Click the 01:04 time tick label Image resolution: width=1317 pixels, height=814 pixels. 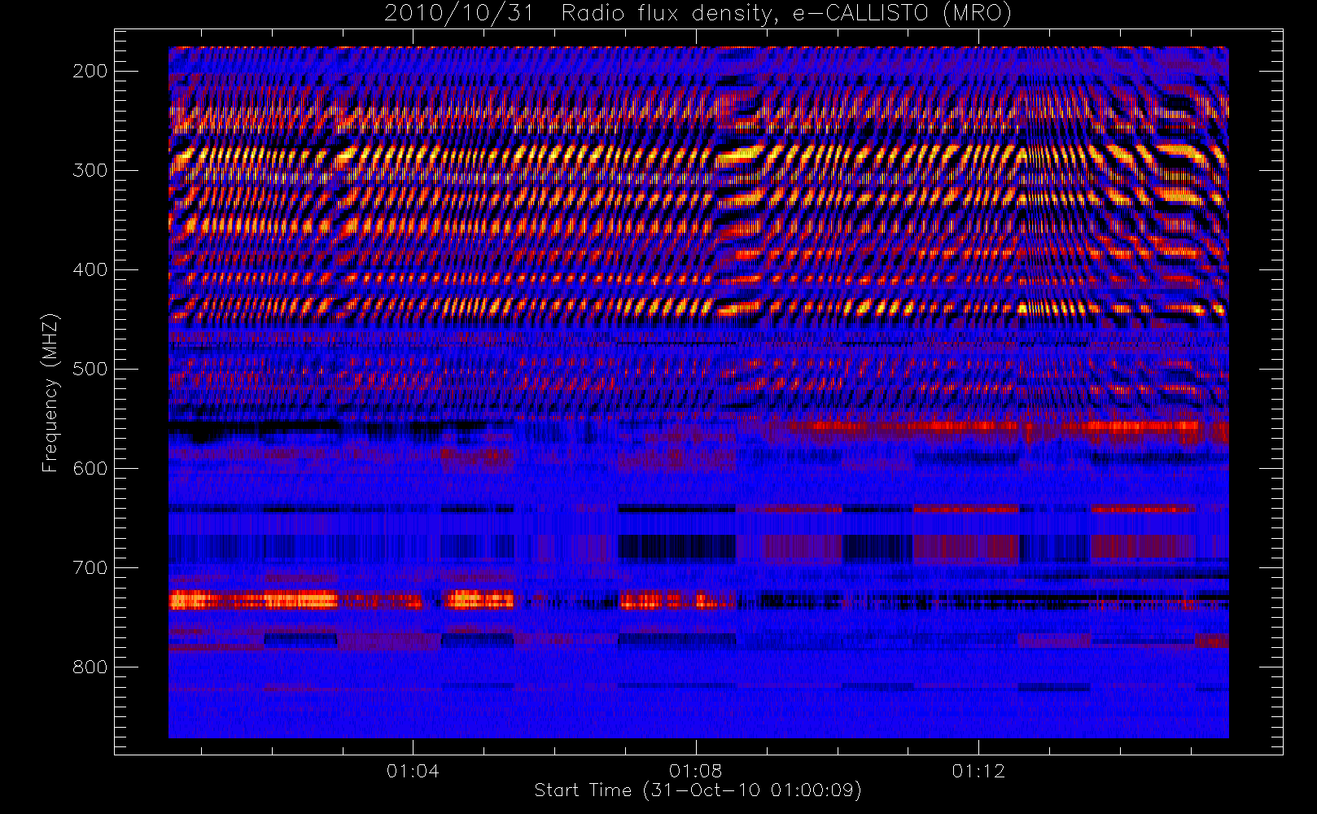[x=413, y=771]
